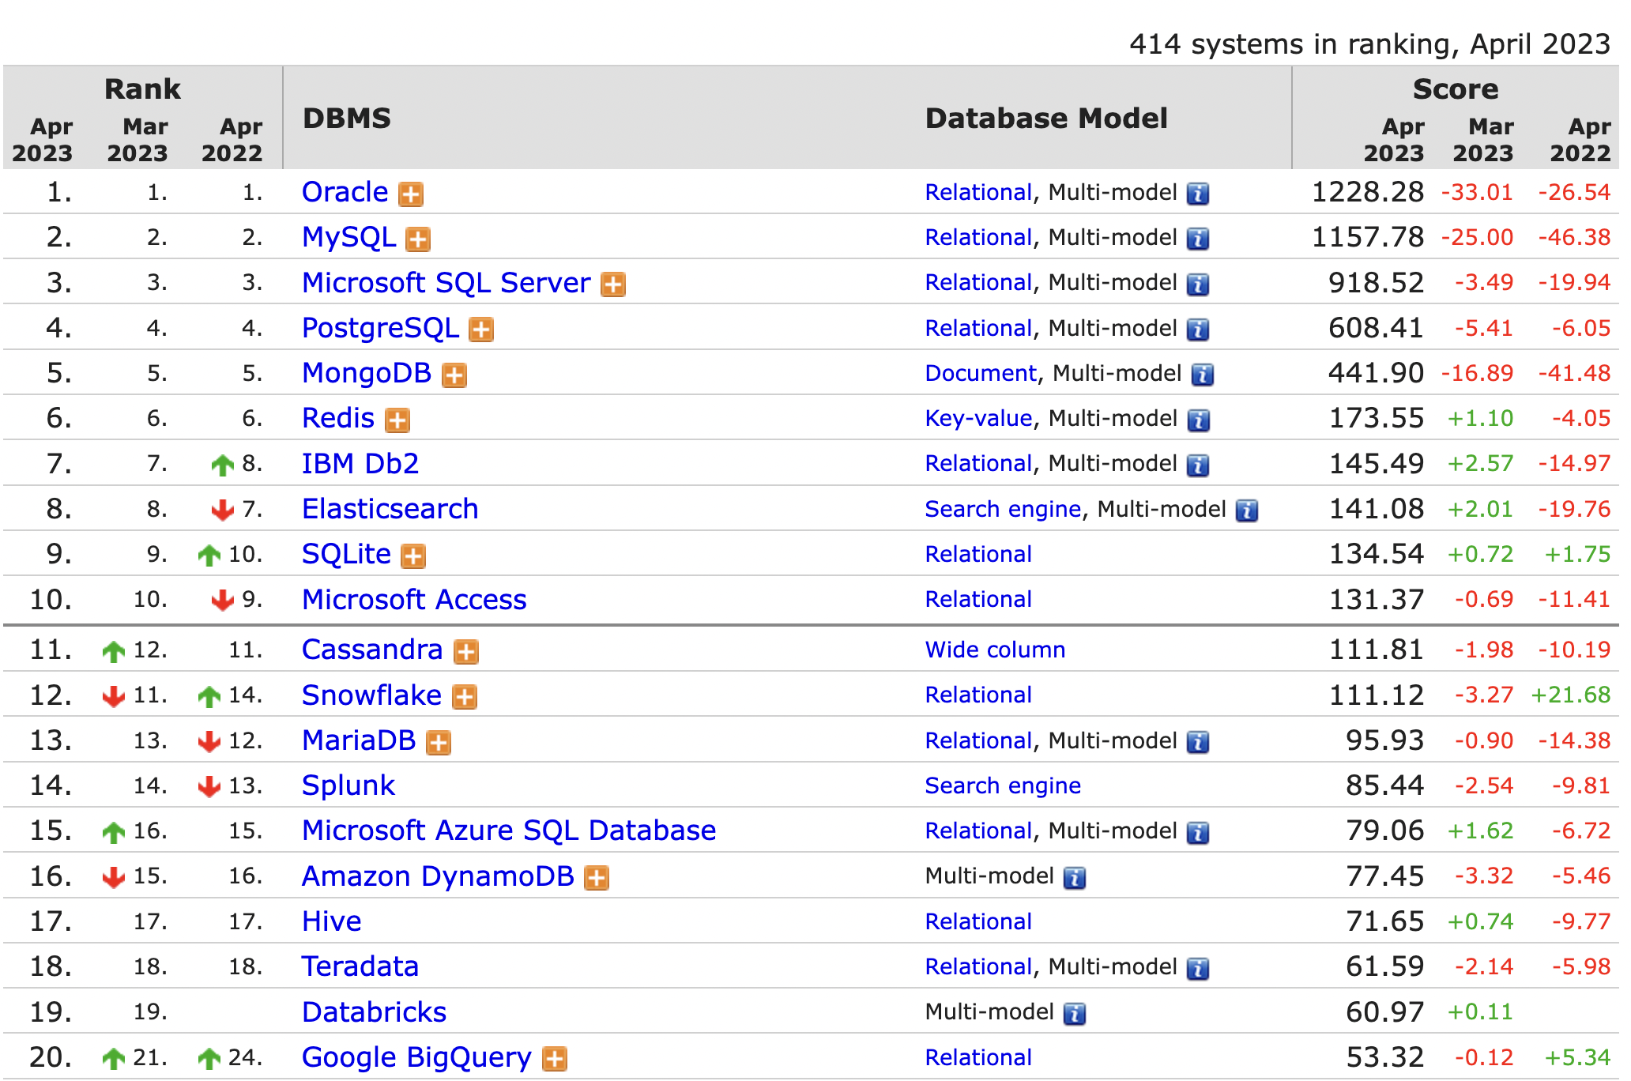The height and width of the screenshot is (1081, 1631).
Task: Follow the Wide column model link
Action: [995, 650]
